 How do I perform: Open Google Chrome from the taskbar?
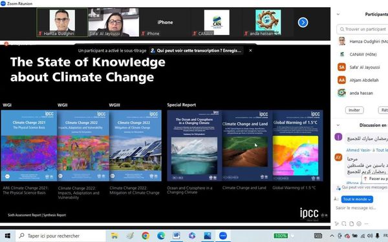[145, 236]
